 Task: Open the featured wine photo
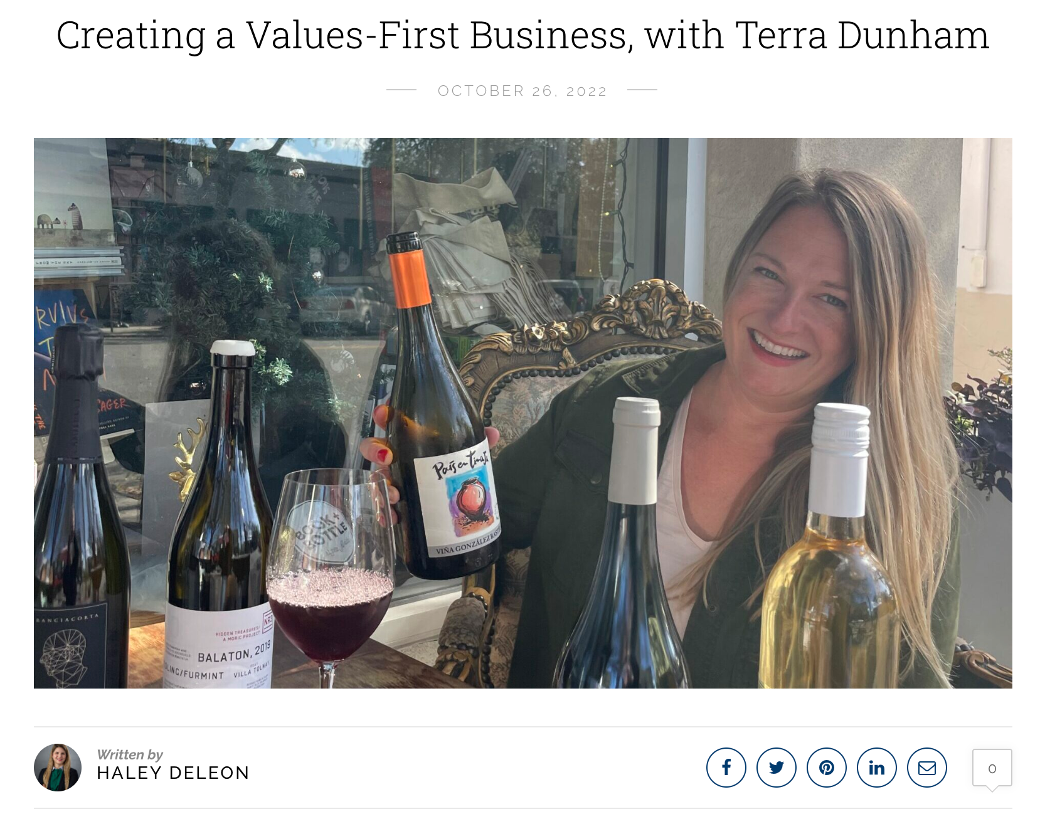pyautogui.click(x=522, y=413)
